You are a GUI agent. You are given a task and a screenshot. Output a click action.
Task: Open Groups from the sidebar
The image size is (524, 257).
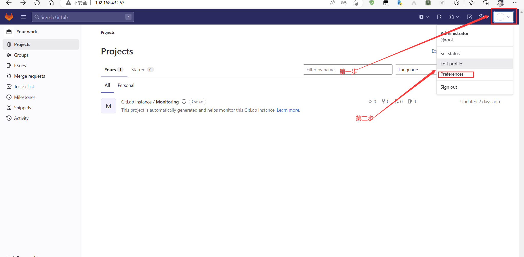pyautogui.click(x=21, y=55)
